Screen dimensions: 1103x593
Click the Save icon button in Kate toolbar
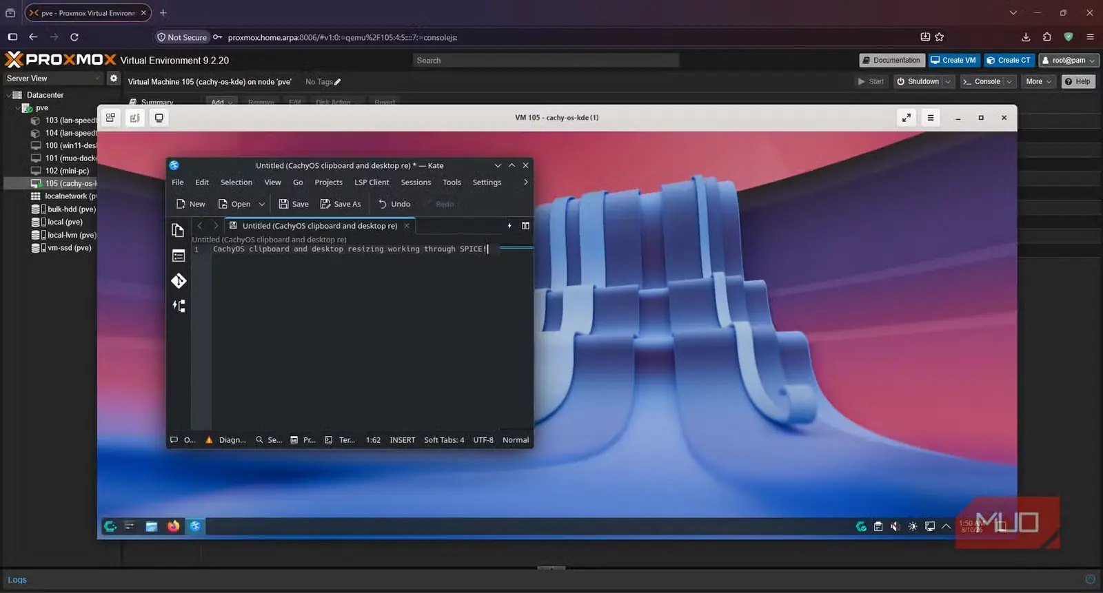(x=294, y=204)
